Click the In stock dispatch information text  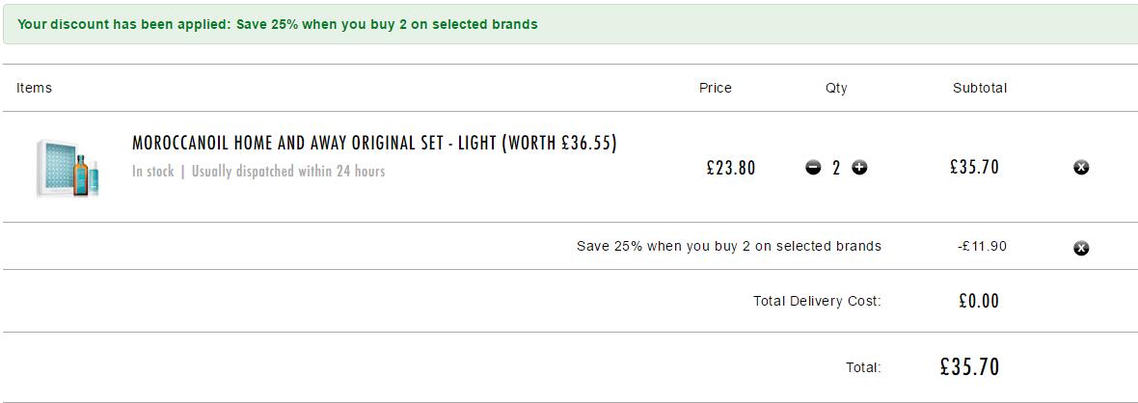258,172
